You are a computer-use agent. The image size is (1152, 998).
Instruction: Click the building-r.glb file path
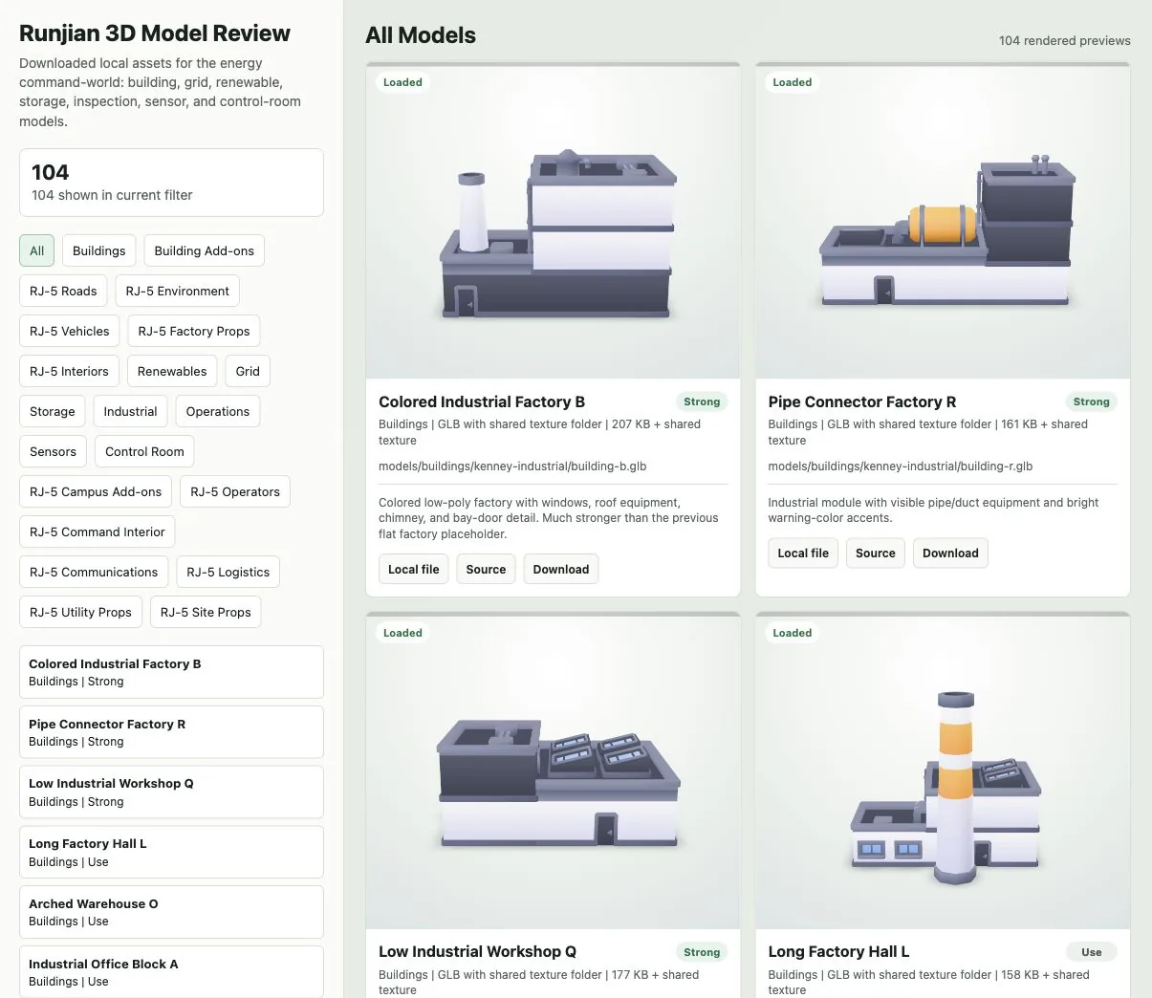[x=901, y=466]
